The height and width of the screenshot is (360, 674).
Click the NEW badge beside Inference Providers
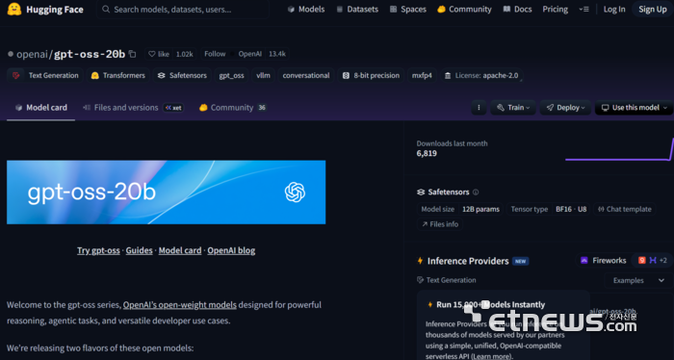(x=520, y=261)
